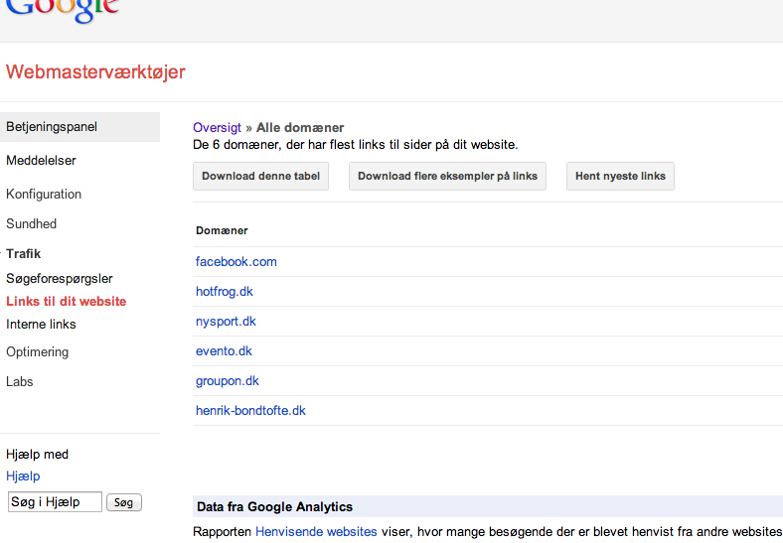The height and width of the screenshot is (543, 783).
Task: Expand the Konfiguration section
Action: point(44,195)
